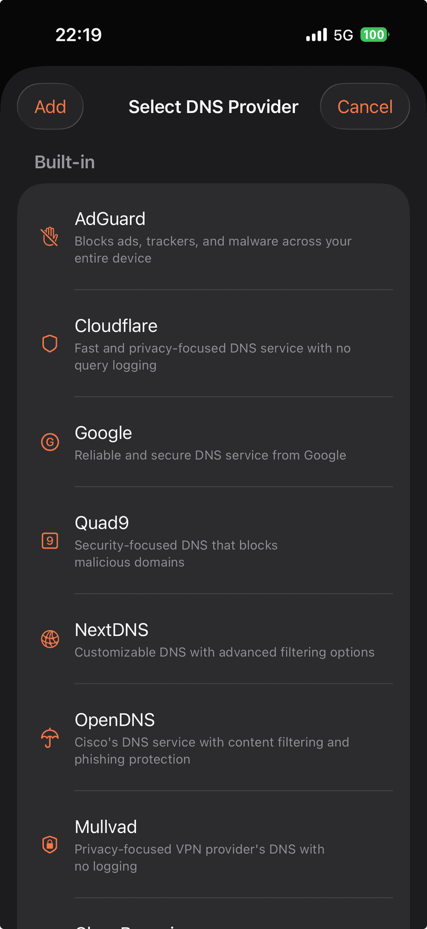427x929 pixels.
Task: Select the AdGuard DNS provider
Action: click(x=213, y=236)
